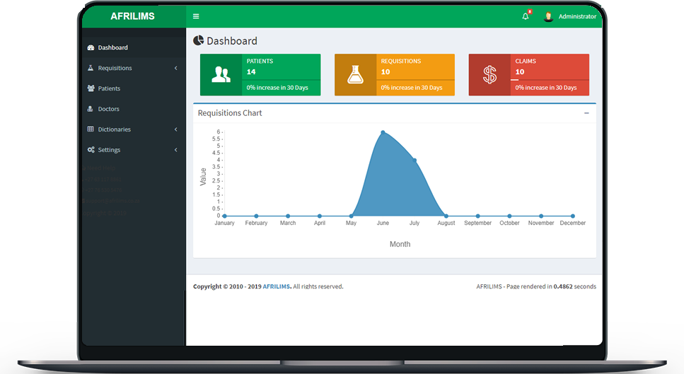Open the Doctors menu item
Image resolution: width=684 pixels, height=374 pixels.
(x=108, y=109)
